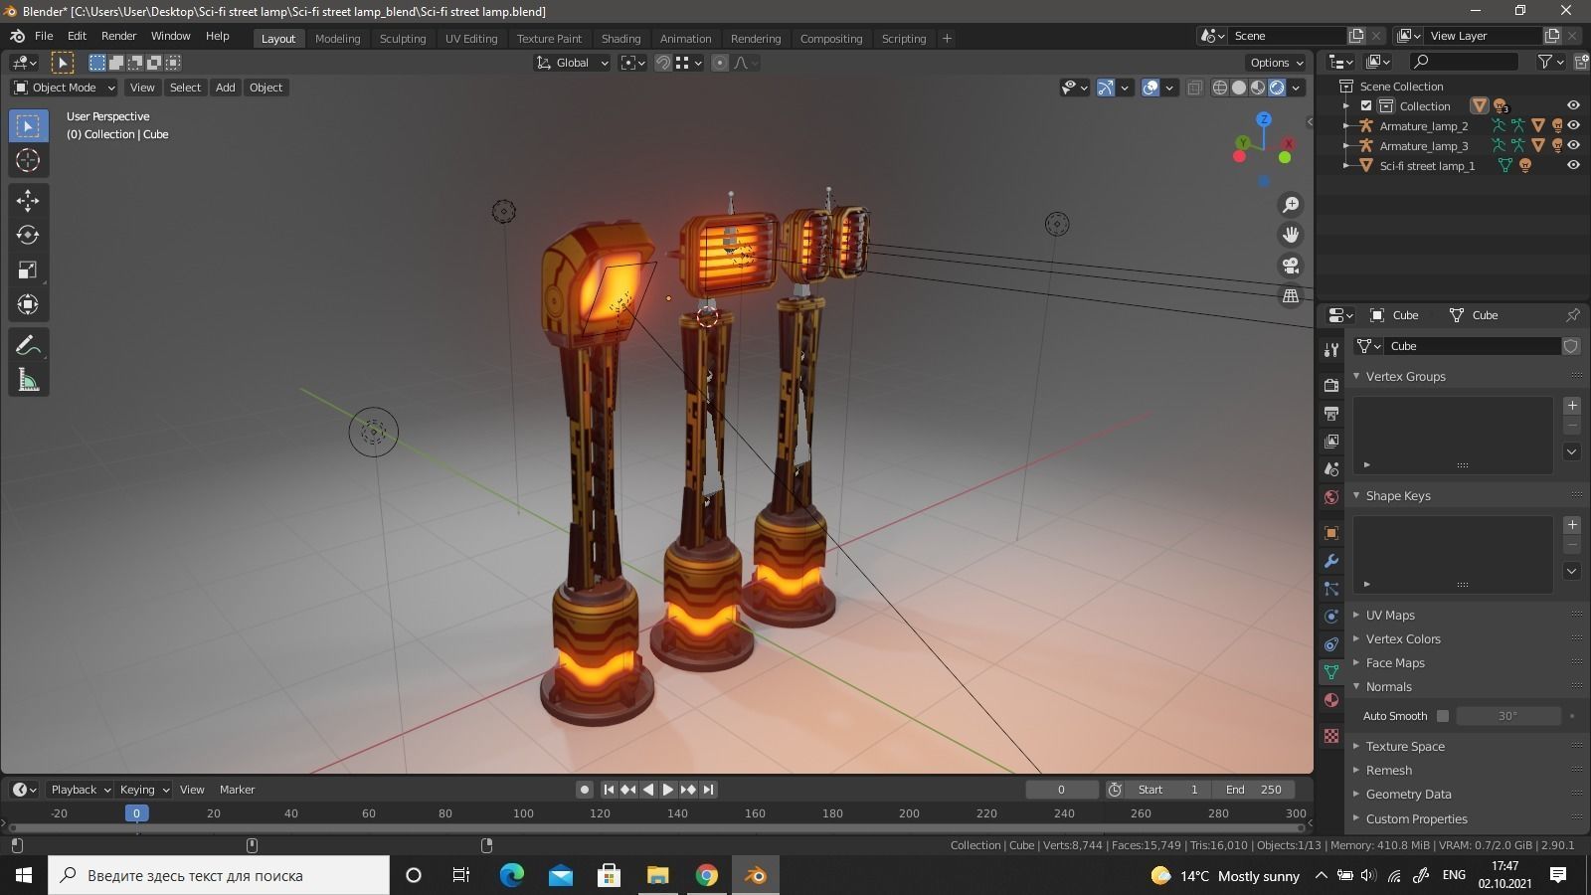1591x895 pixels.
Task: Click the current frame field showing 0
Action: coord(1061,790)
